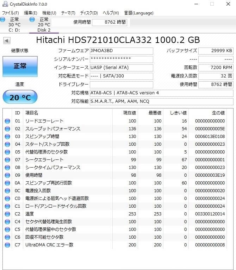Click the インターフェース field UASP (Serial ATA)
The image size is (236, 270).
[122, 68]
